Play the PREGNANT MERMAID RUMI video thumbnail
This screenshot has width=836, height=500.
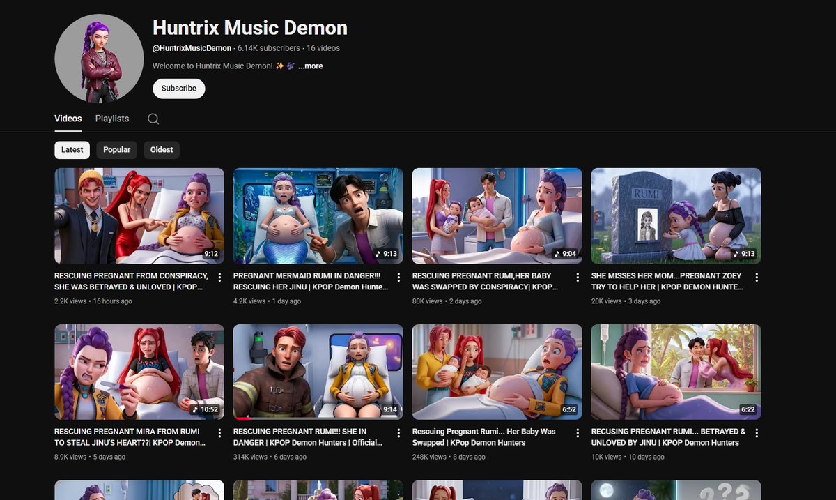318,215
